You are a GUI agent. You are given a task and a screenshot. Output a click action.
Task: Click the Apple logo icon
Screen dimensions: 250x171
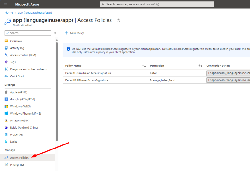click(6, 92)
